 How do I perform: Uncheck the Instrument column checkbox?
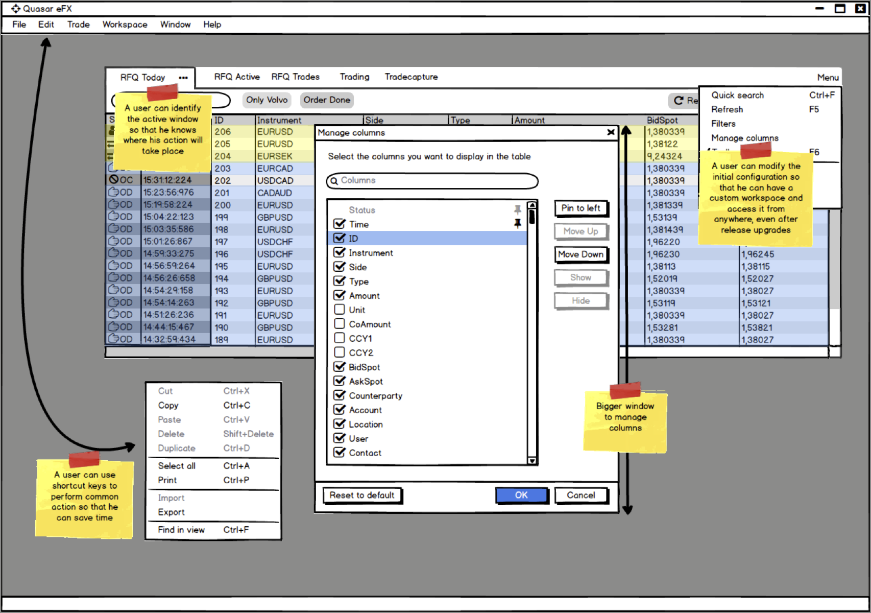click(339, 252)
